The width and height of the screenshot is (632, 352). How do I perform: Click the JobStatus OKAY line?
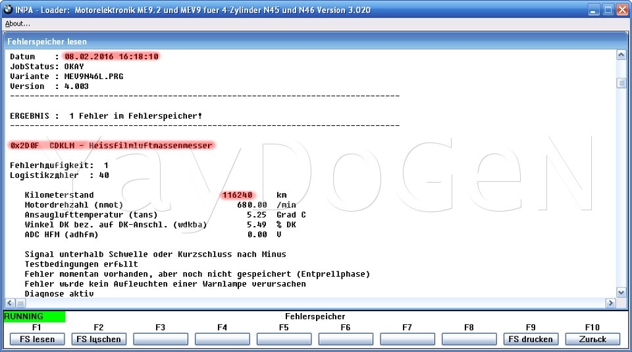(x=47, y=67)
